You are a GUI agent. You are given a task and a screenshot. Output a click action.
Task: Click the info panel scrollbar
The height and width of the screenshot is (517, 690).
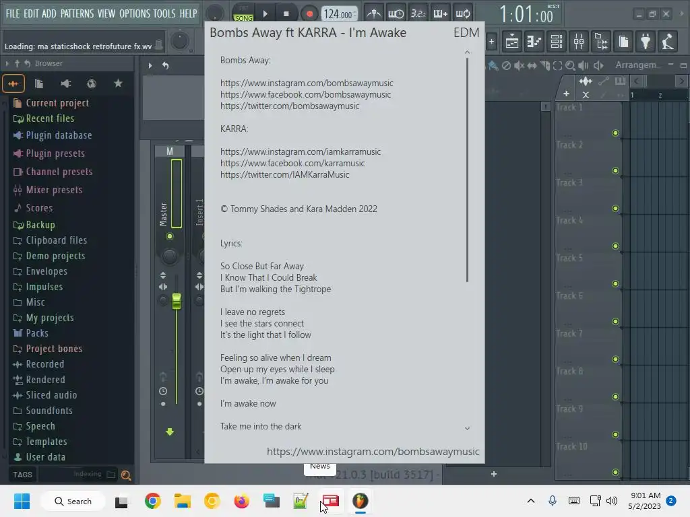pos(467,170)
